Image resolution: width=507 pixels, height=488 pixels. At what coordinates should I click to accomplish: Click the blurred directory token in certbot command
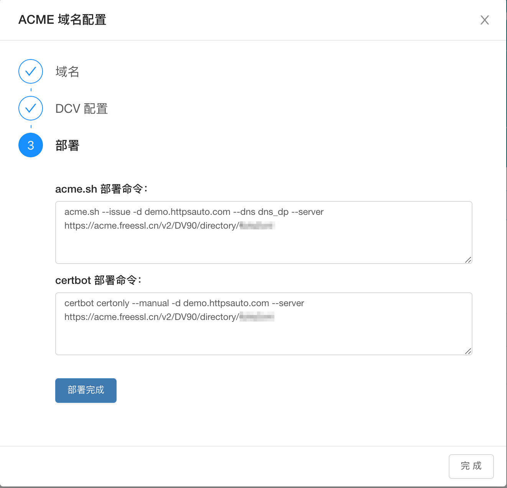(x=256, y=317)
